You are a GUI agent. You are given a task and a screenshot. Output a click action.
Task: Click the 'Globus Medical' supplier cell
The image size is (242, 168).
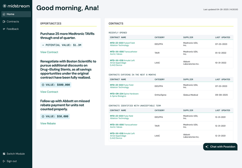coord(190,95)
